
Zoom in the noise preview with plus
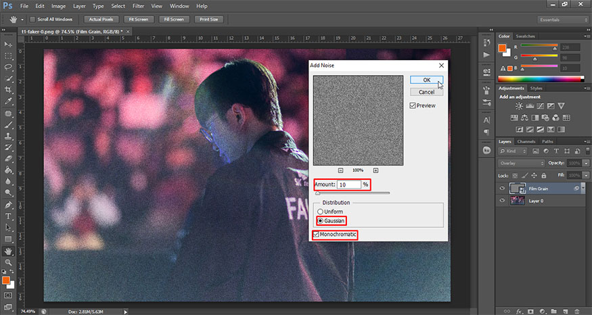[375, 170]
